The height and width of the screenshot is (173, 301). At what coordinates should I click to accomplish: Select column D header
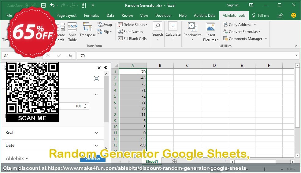click(214, 66)
